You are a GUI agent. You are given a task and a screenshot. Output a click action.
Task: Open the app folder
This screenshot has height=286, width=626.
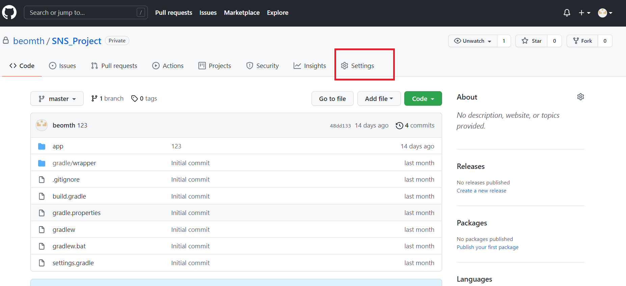58,146
